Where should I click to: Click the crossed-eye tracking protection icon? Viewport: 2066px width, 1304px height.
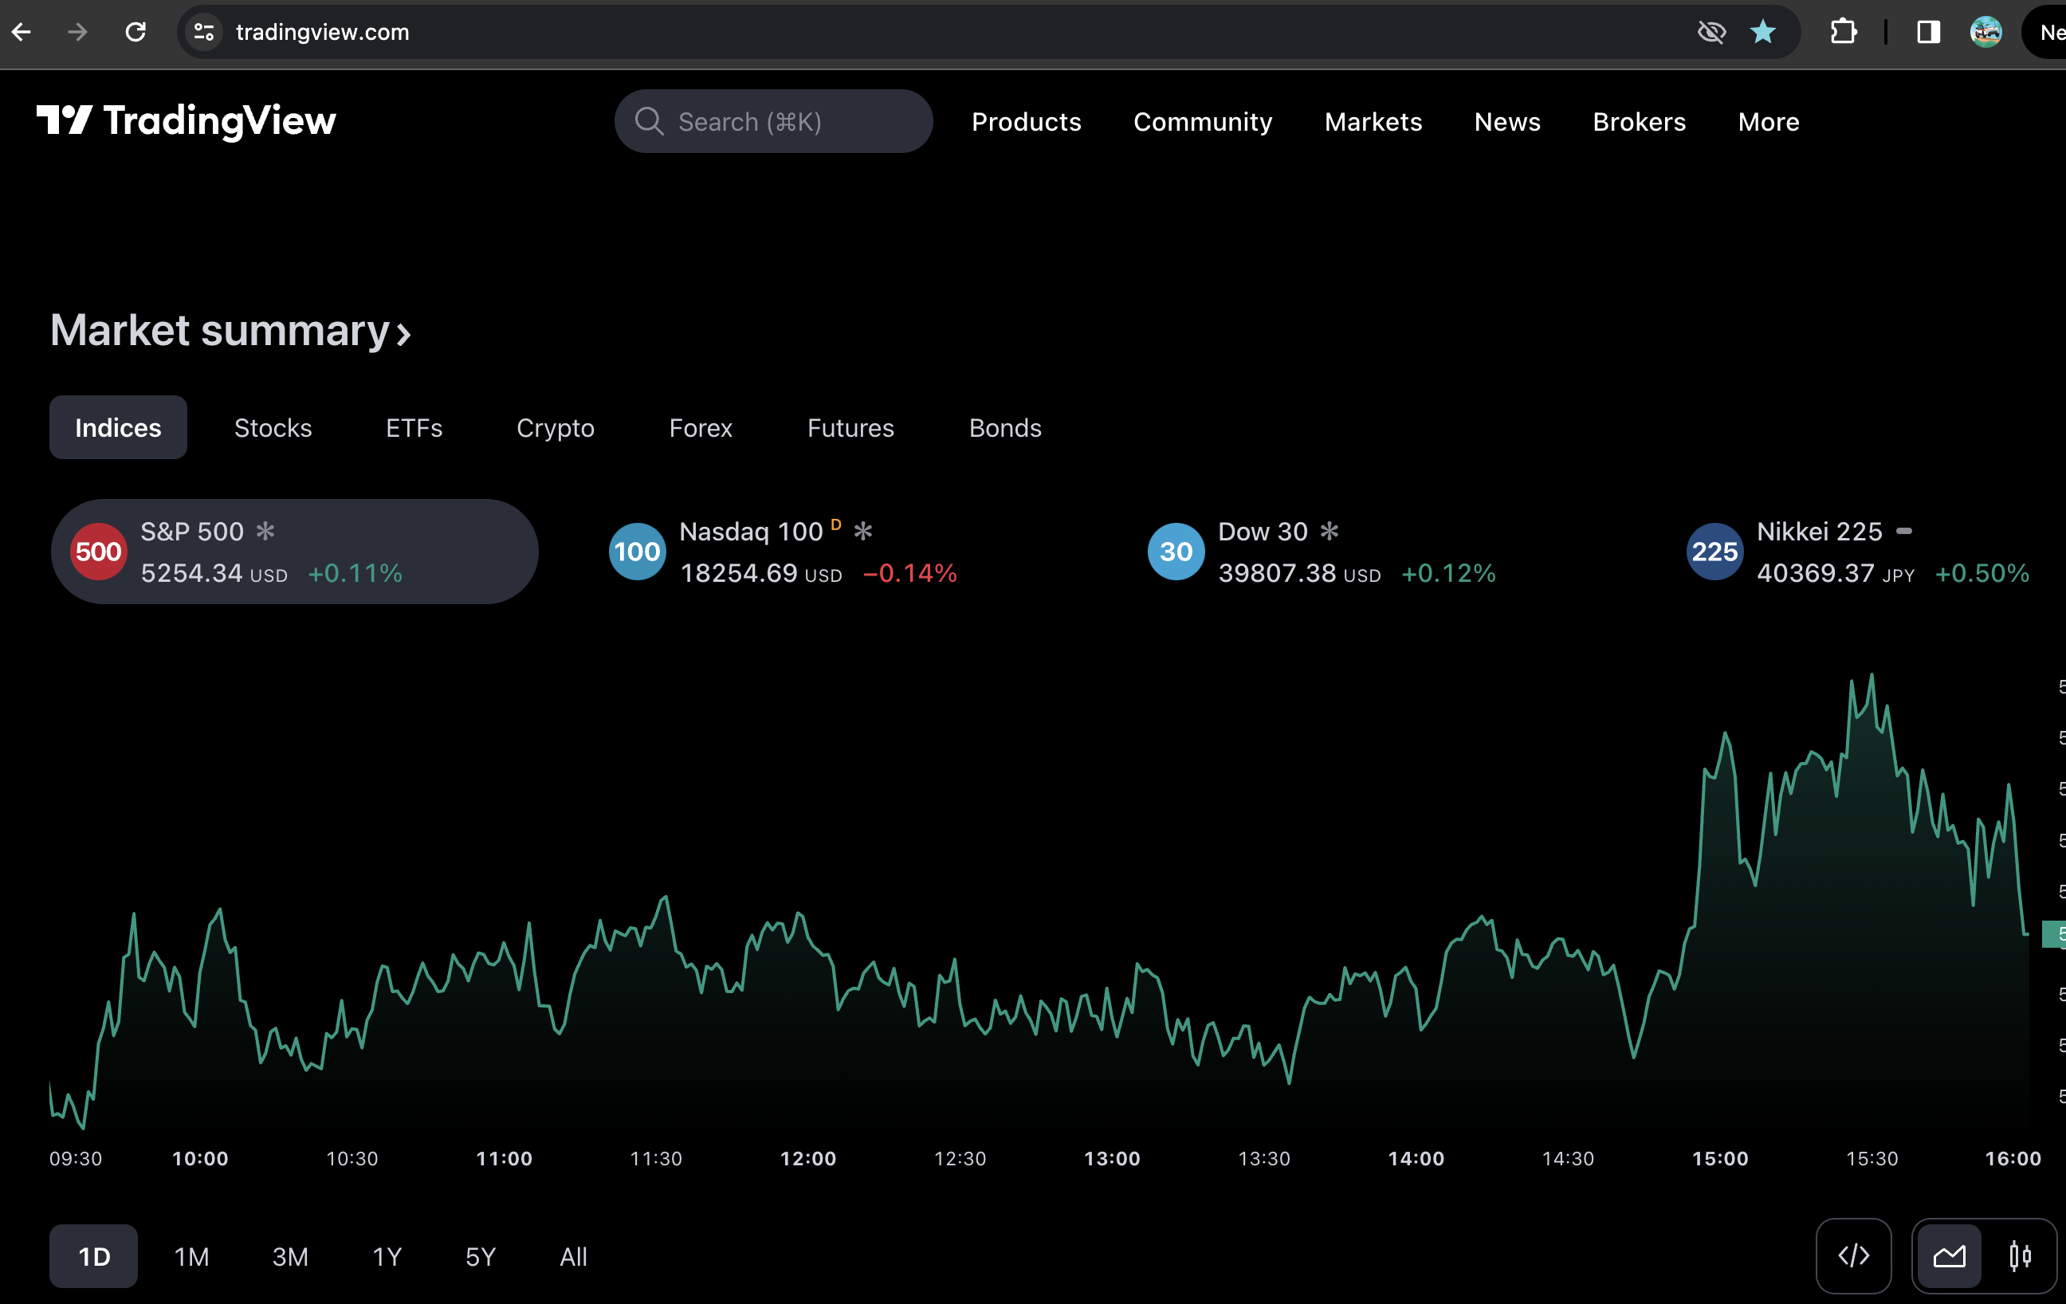click(1711, 33)
